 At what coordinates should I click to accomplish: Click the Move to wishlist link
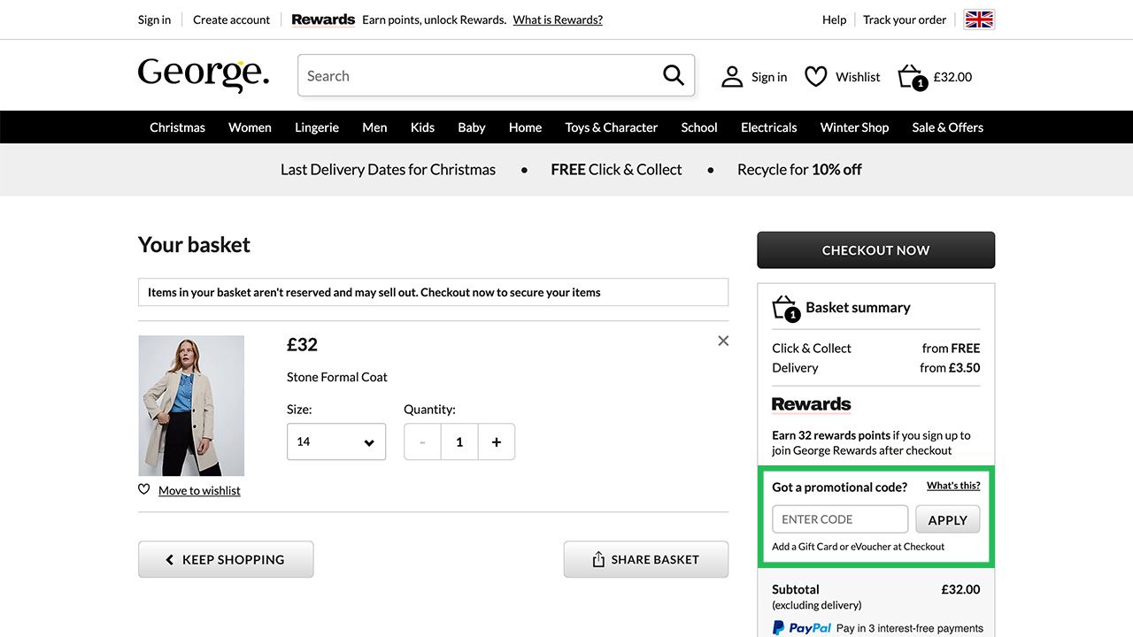(199, 490)
